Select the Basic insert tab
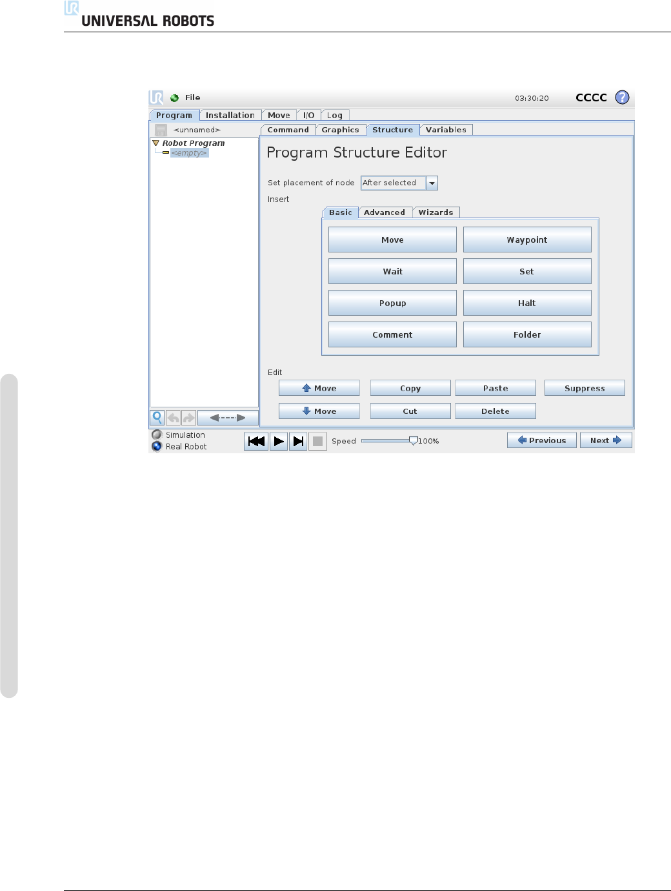 340,212
